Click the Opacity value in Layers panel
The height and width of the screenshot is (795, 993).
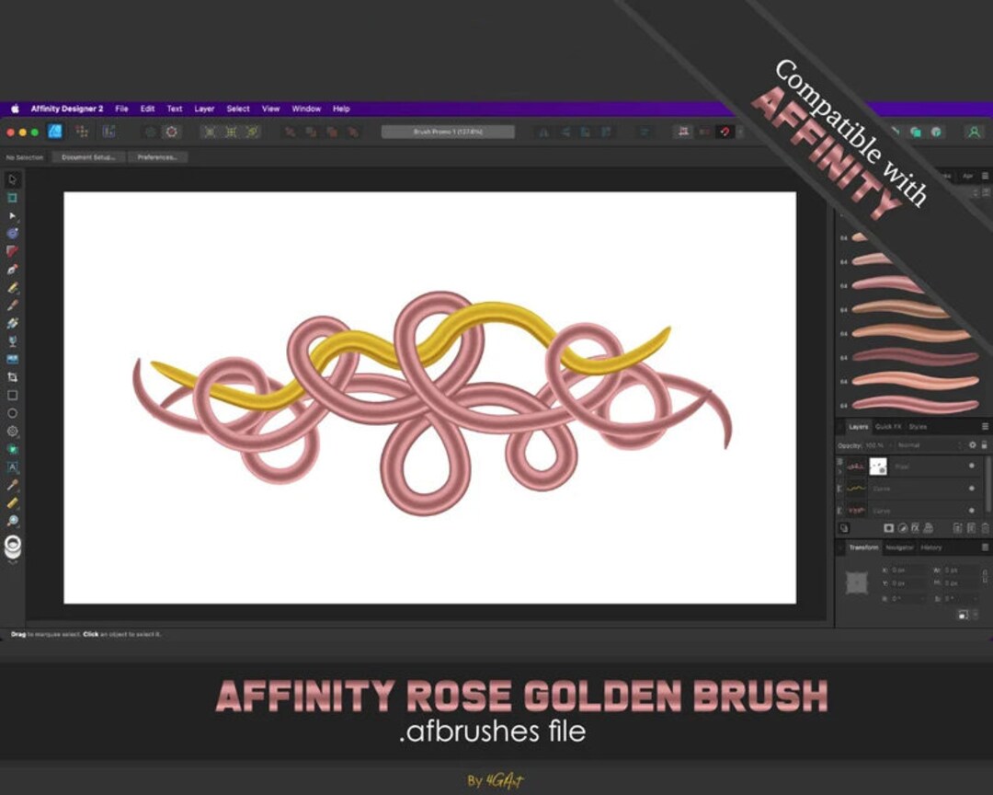876,445
